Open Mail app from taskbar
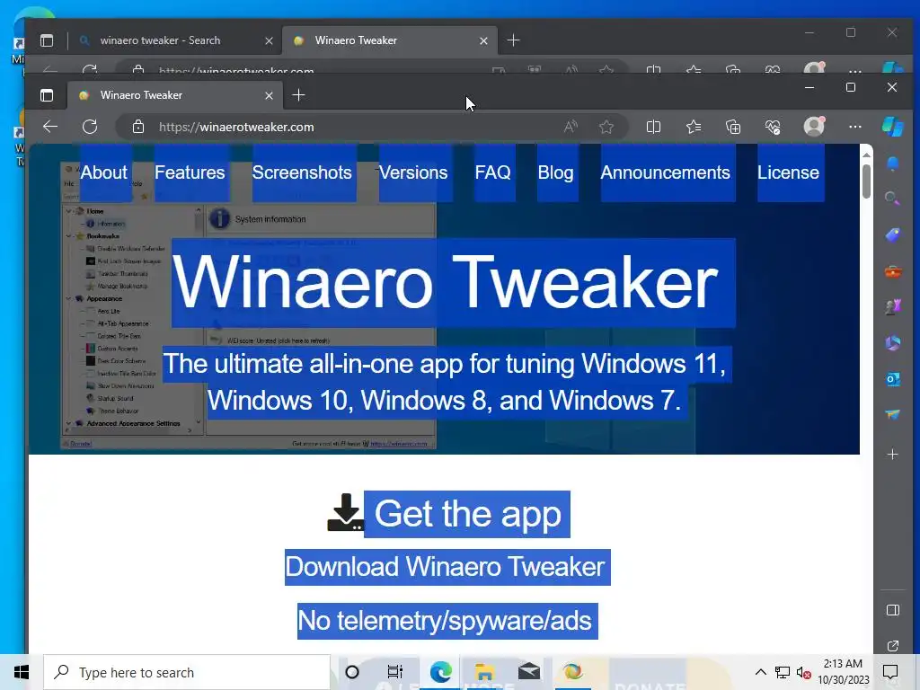 [x=528, y=672]
